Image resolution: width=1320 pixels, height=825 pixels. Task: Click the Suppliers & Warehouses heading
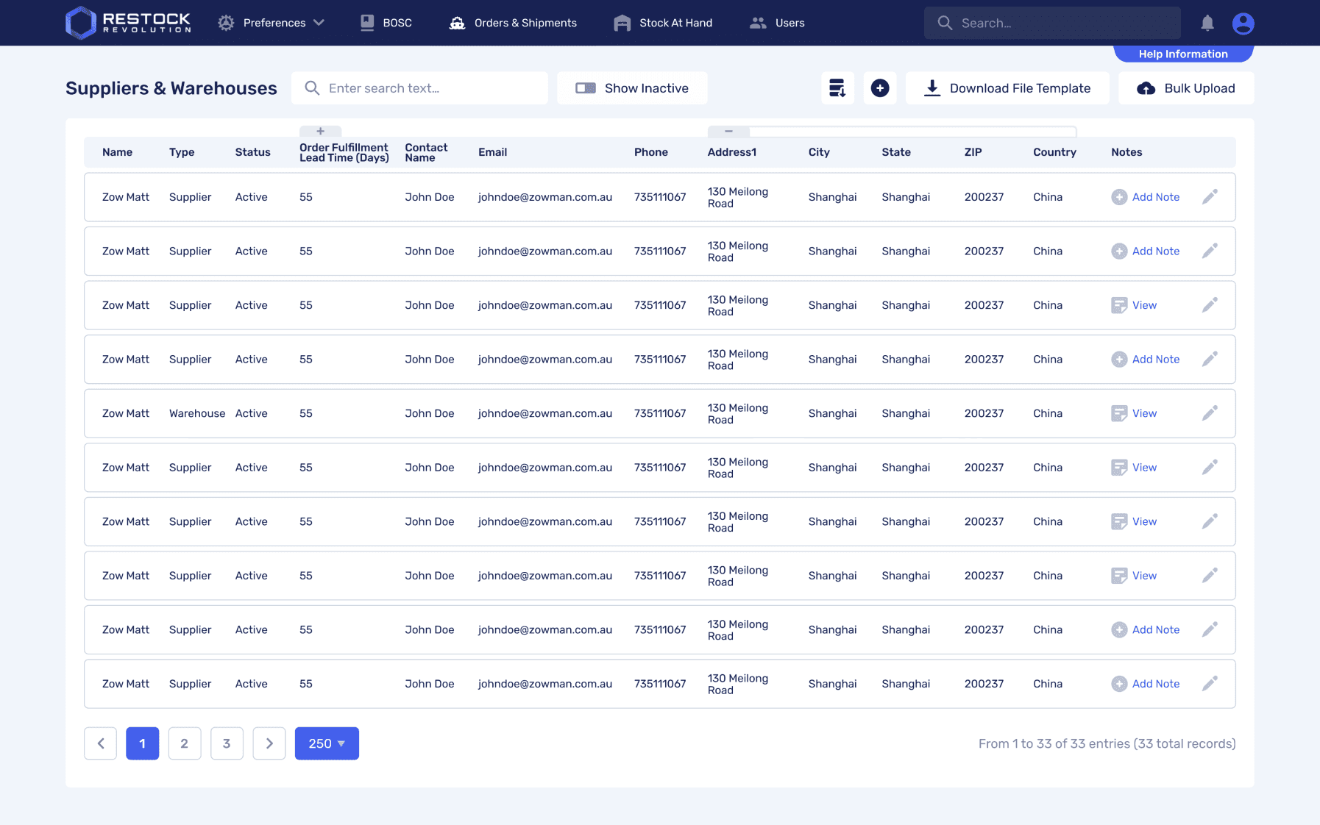coord(171,88)
